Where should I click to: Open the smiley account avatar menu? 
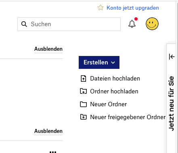tap(152, 24)
